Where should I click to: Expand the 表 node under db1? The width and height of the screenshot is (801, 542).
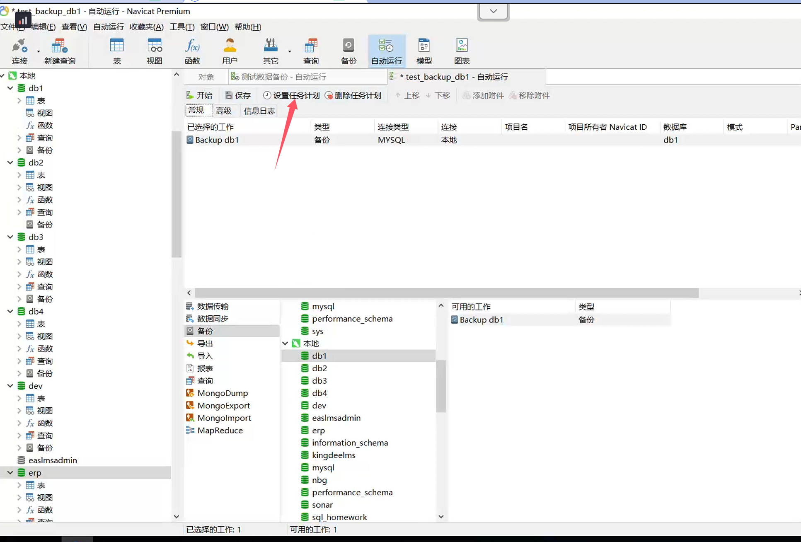[19, 100]
